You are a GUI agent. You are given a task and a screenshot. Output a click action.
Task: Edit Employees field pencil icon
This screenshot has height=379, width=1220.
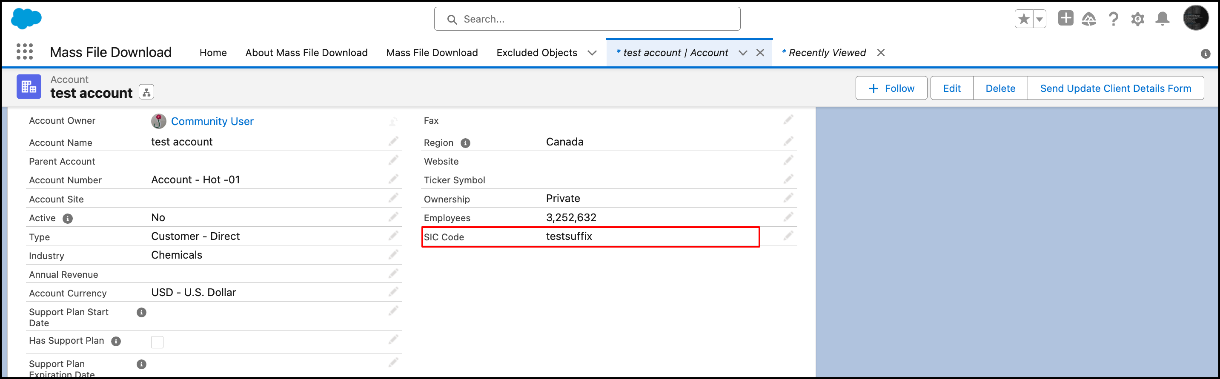tap(788, 217)
